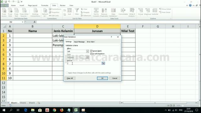
Task: Toggle the Ignore blank checkbox
Action: pos(91,51)
